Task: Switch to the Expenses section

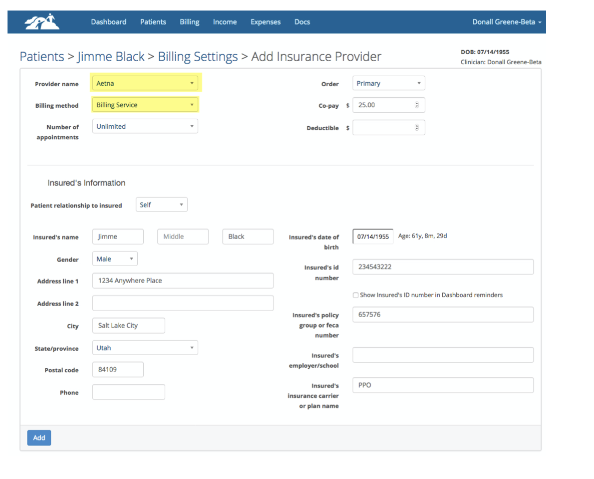Action: (x=265, y=22)
